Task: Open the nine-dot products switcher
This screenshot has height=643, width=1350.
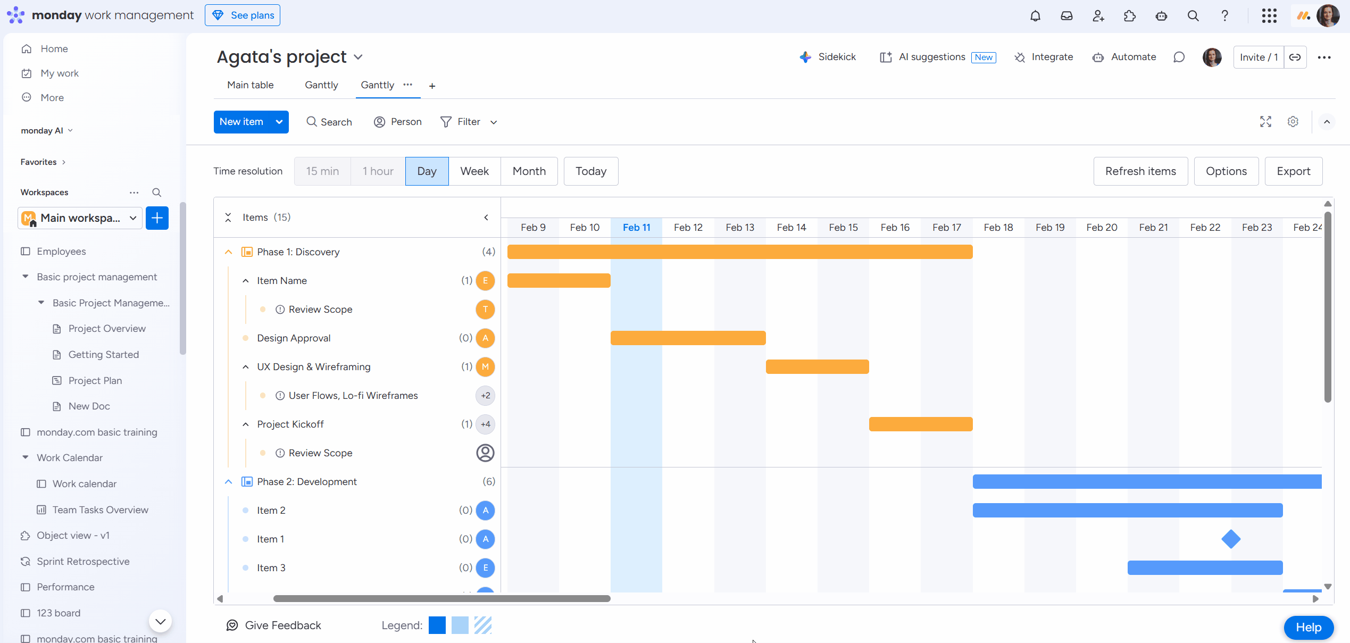Action: pos(1269,15)
